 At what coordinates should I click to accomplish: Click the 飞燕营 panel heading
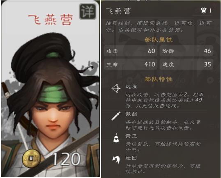(x=118, y=11)
